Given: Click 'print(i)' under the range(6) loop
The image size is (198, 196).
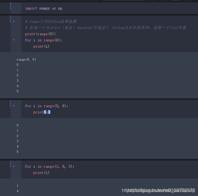Looking at the screenshot, I should tap(41, 46).
